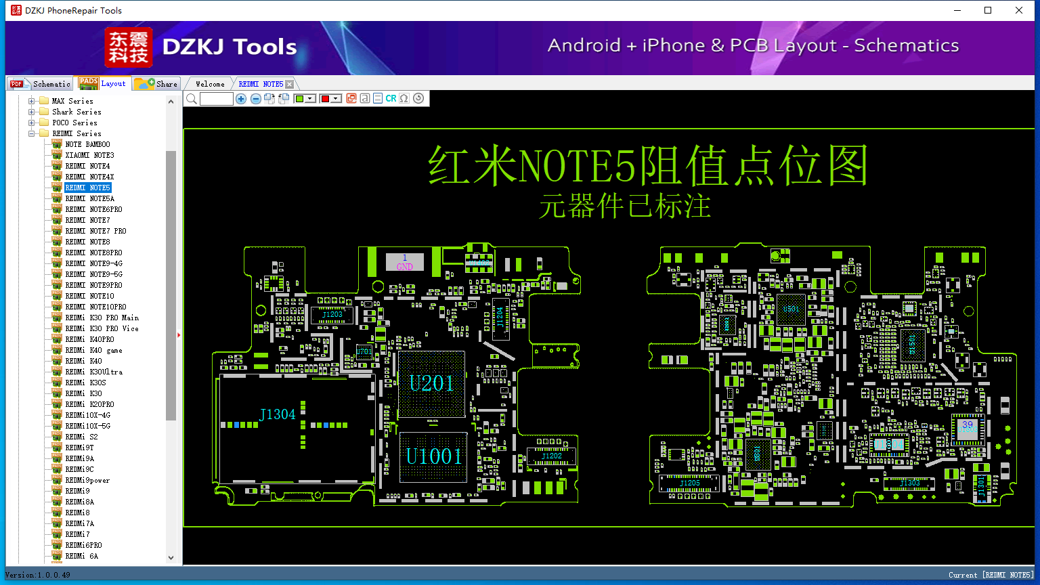Screen dimensions: 1040x585
Task: Toggle the Omega resistance icon in the toolbar
Action: click(404, 99)
